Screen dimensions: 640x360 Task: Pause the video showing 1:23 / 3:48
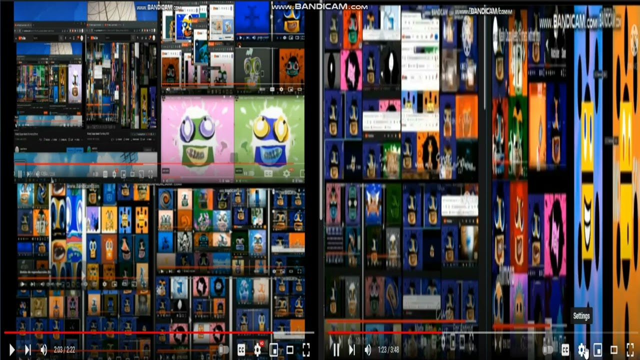336,350
